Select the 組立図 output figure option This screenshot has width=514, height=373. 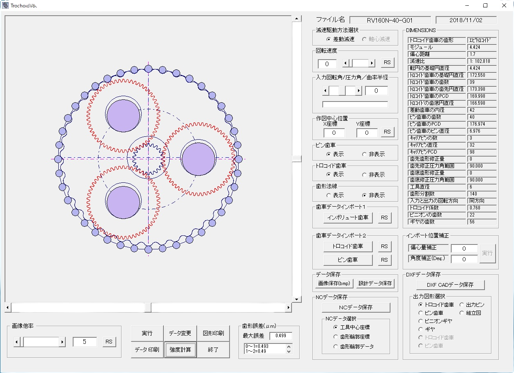[461, 313]
